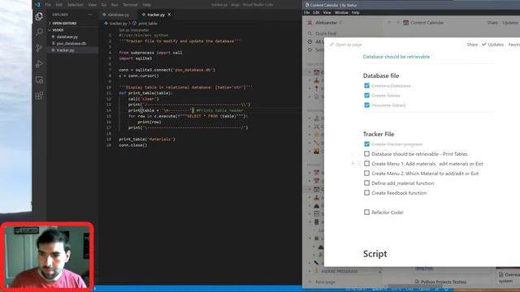The image size is (520, 292).
Task: Click the All Updates clock icon in Notion sidebar
Action: [310, 41]
